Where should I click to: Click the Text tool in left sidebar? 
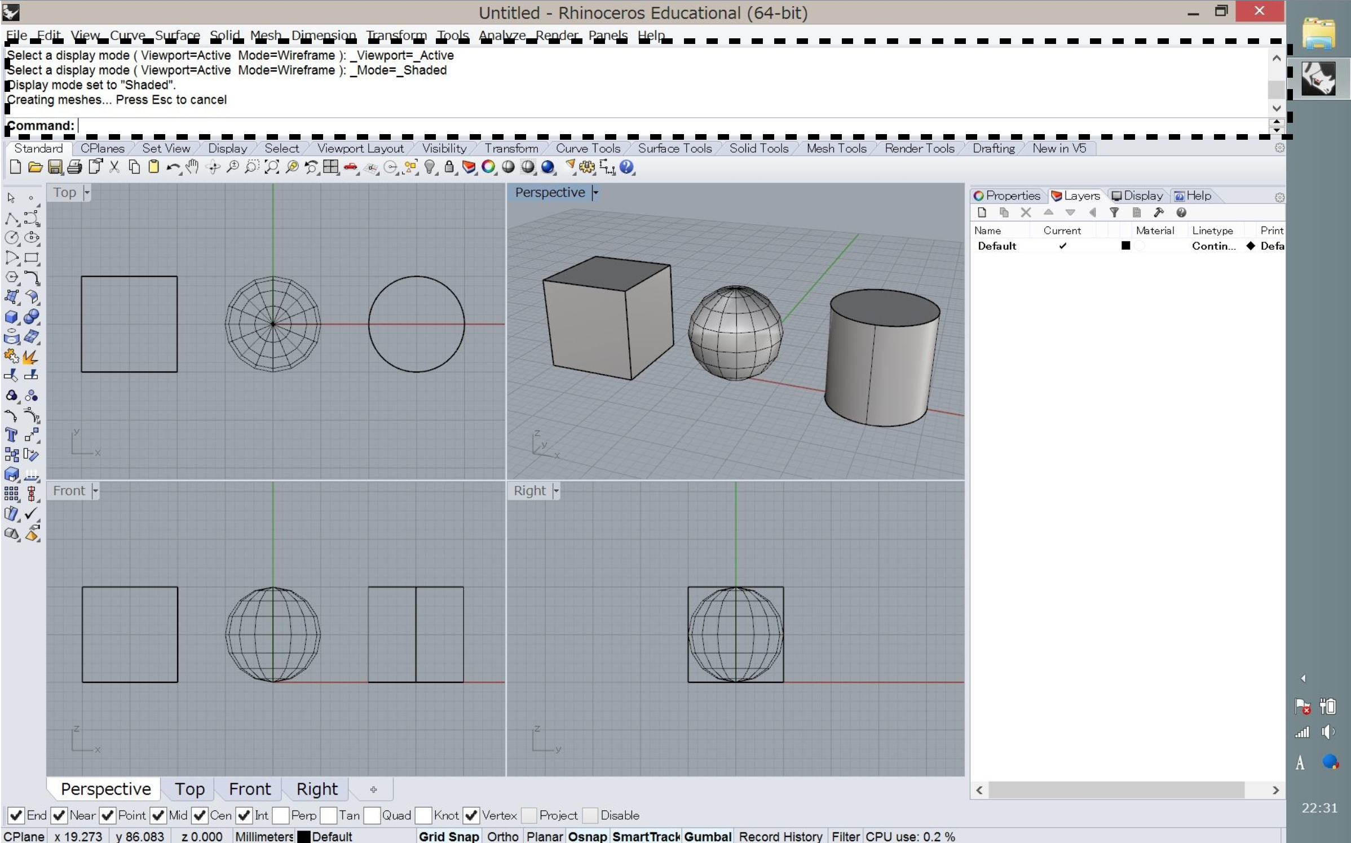click(x=11, y=434)
